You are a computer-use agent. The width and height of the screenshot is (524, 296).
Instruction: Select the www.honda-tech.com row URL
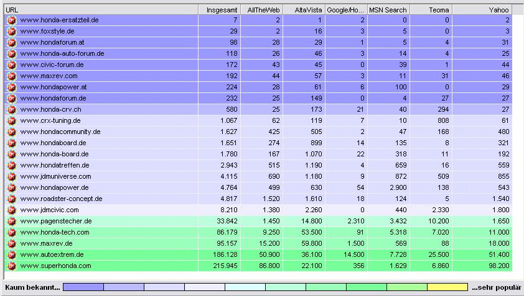tap(55, 233)
